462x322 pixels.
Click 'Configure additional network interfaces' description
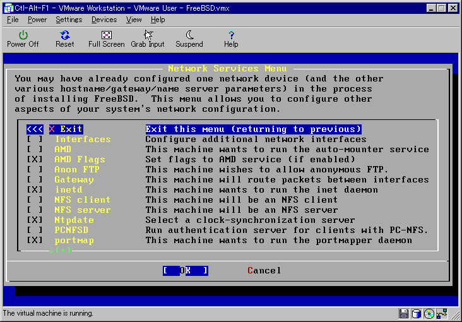coord(256,139)
